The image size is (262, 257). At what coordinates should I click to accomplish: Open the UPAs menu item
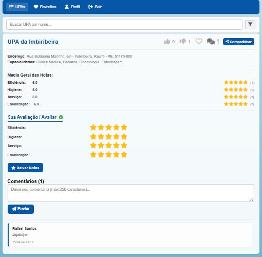[17, 7]
